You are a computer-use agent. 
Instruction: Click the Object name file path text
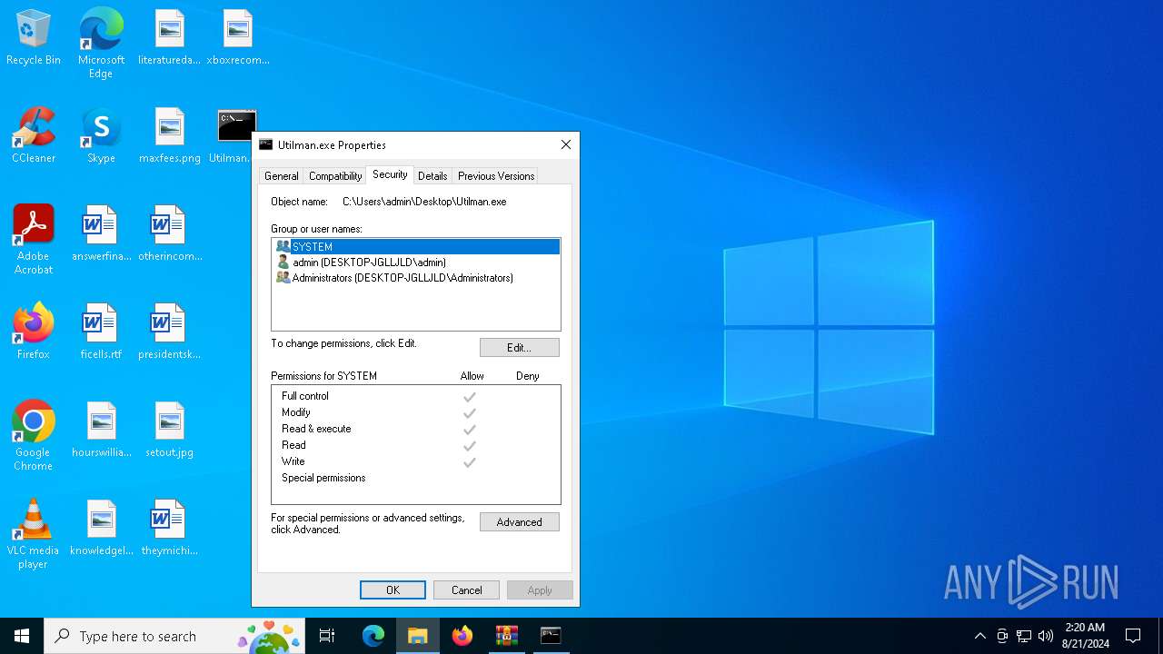[x=424, y=202]
